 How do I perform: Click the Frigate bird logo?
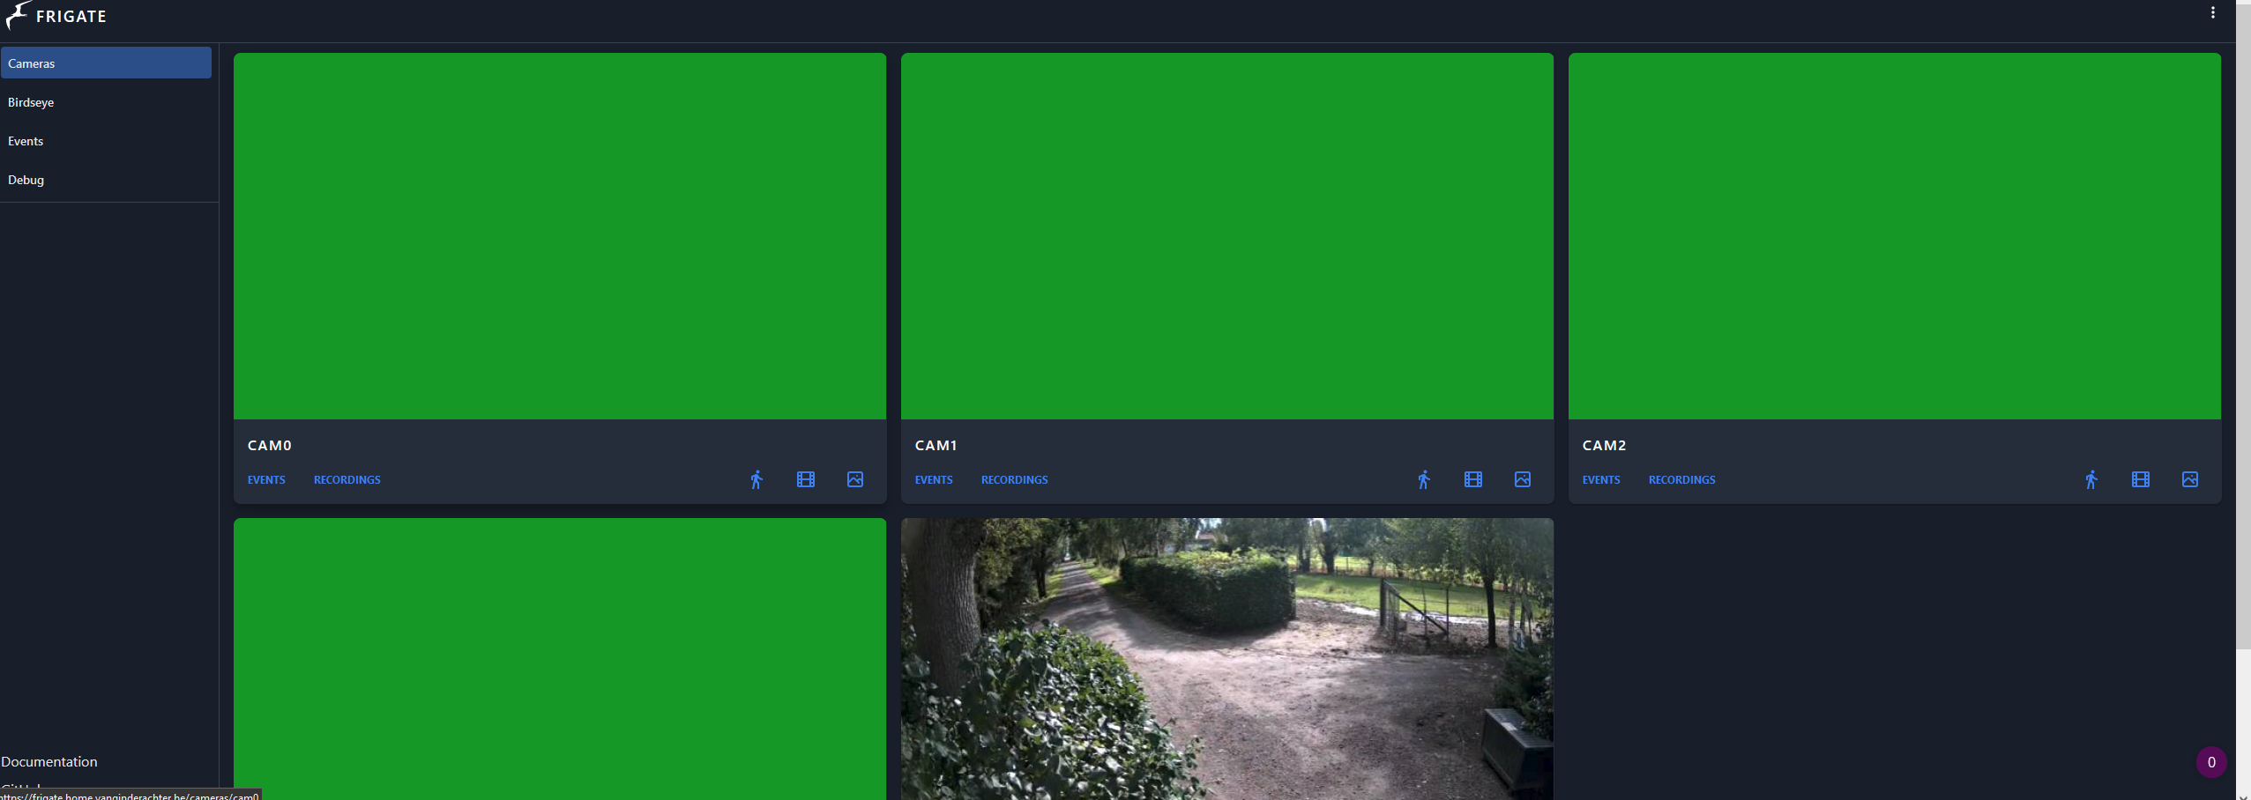(18, 15)
